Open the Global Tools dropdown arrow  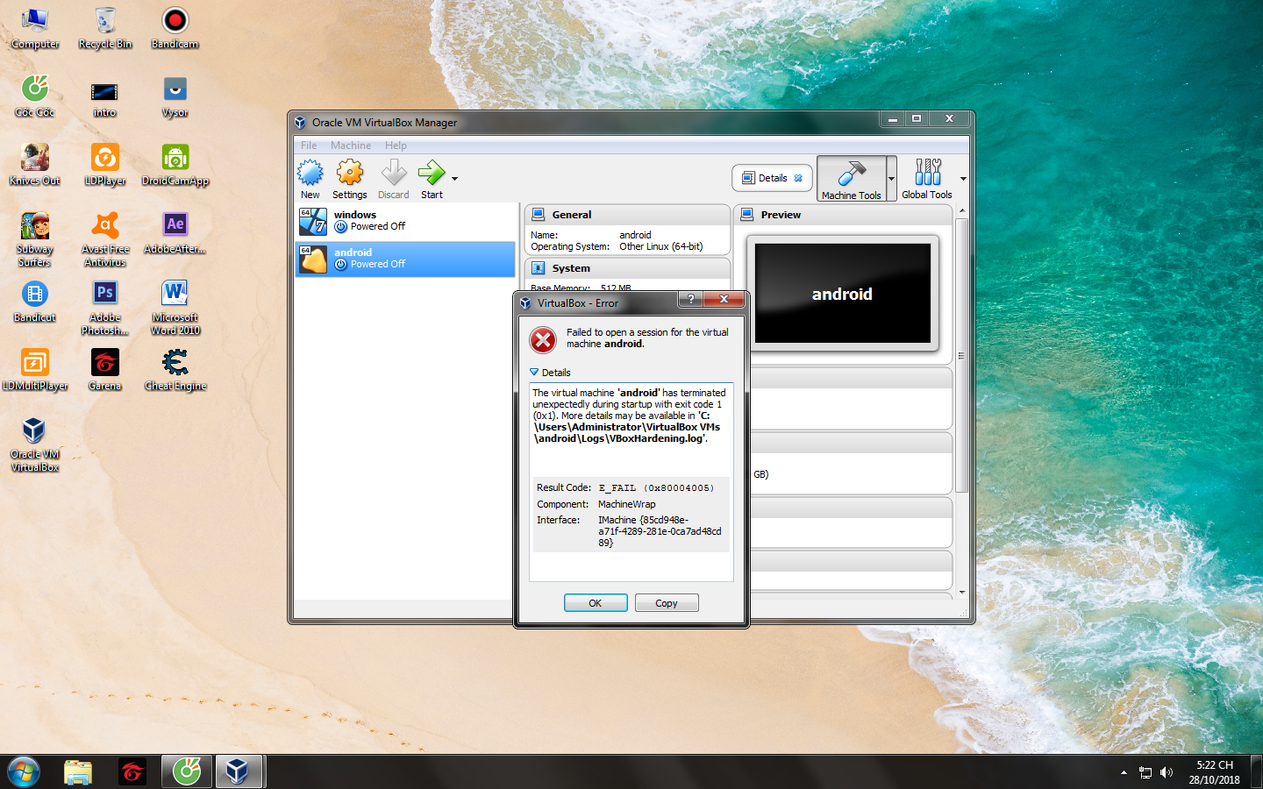point(963,179)
